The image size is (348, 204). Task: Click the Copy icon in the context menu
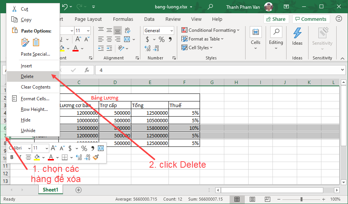[14, 19]
